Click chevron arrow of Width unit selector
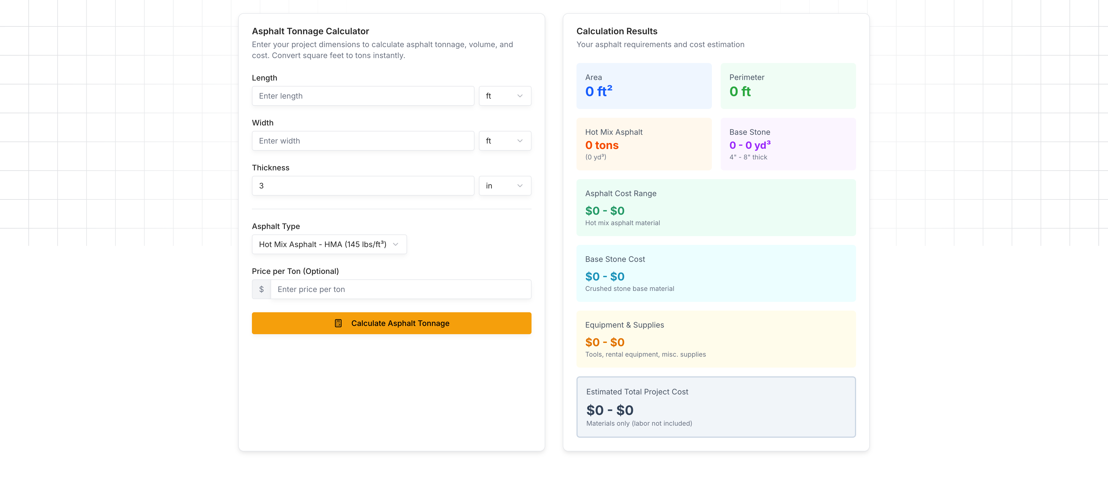 click(x=519, y=141)
